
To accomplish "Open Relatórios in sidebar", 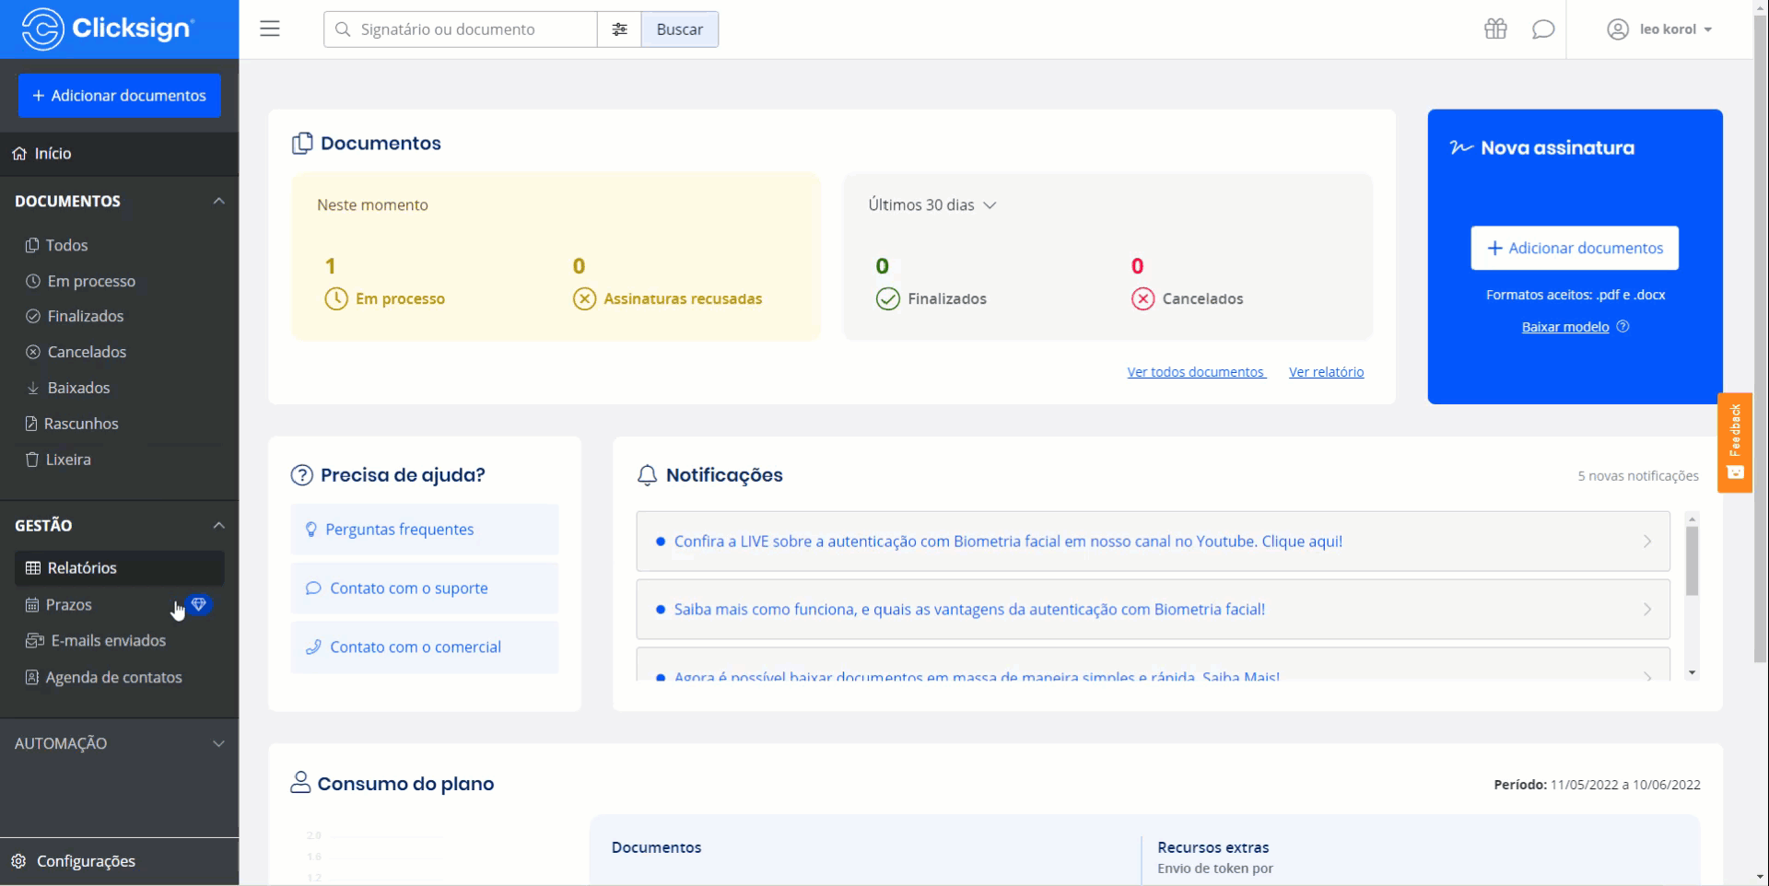I will pyautogui.click(x=120, y=568).
